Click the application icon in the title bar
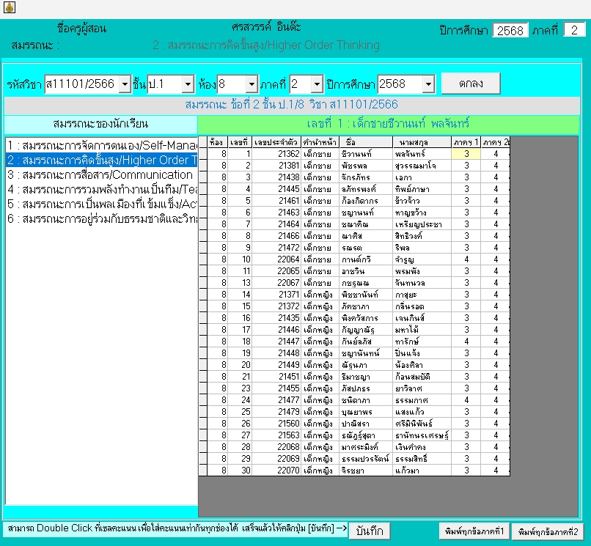The height and width of the screenshot is (546, 591). 8,8
